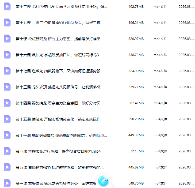Click the file name 第十二课 龙柱的使用方法
This screenshot has height=188, width=195.
[x=61, y=7]
